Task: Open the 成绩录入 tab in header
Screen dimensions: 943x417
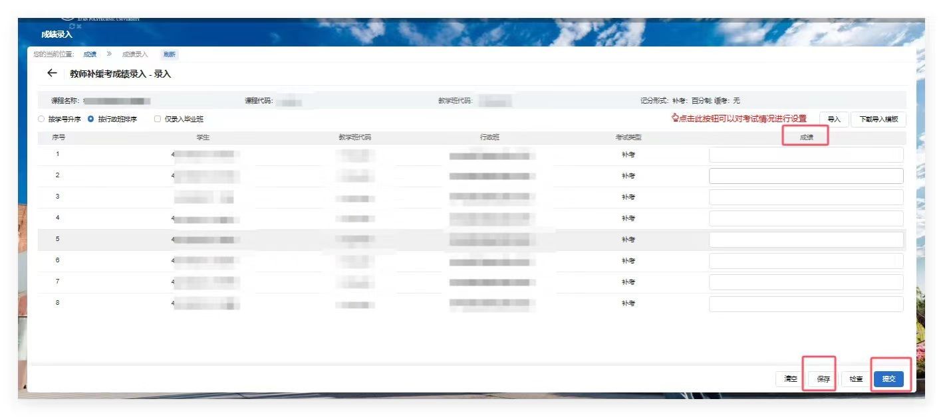Action: (57, 35)
